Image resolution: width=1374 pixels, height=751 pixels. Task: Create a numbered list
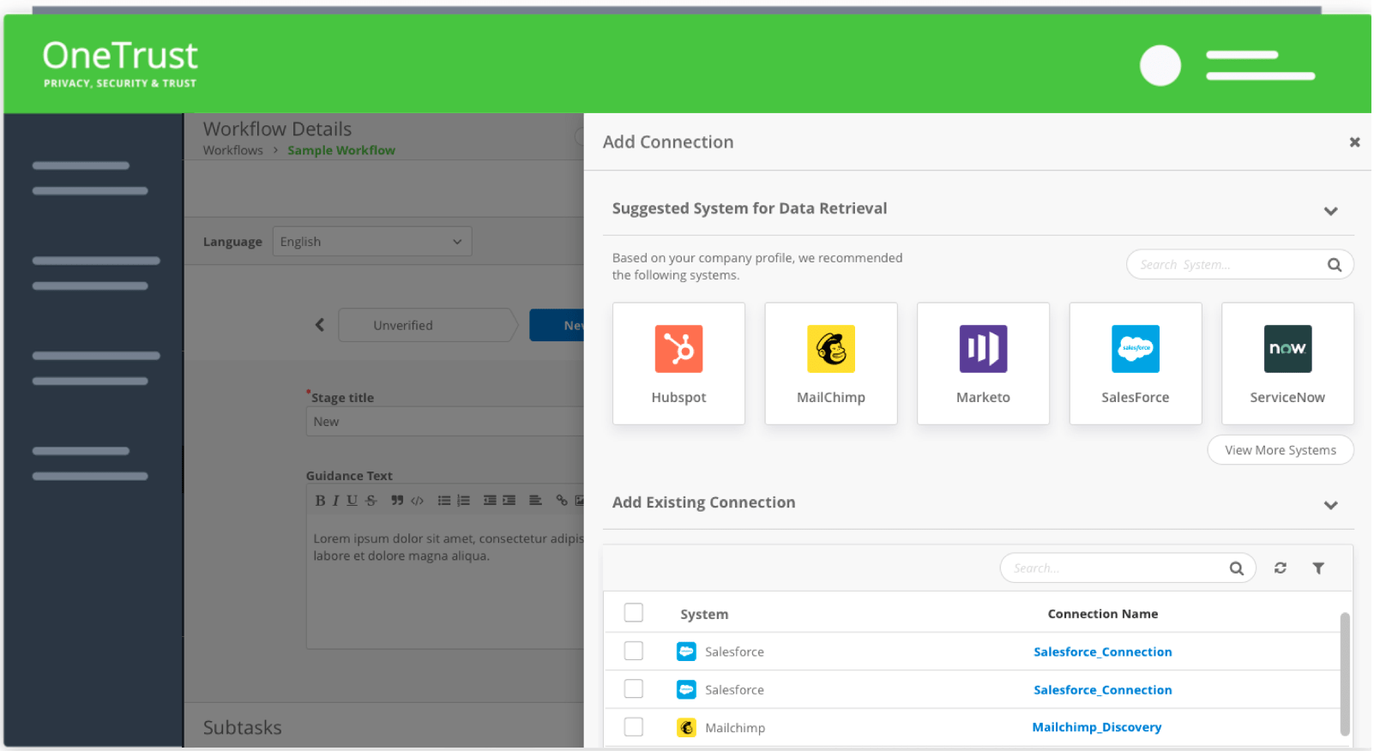[463, 501]
